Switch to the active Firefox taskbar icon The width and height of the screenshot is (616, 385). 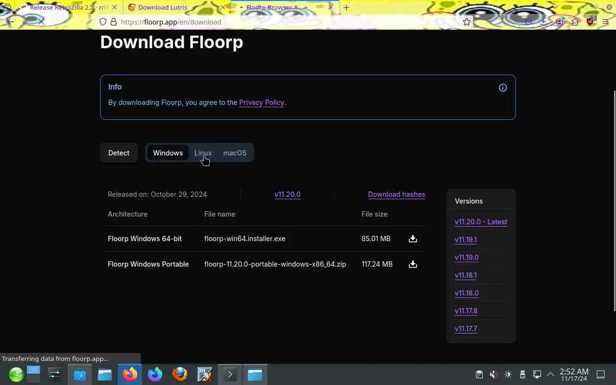(x=130, y=374)
